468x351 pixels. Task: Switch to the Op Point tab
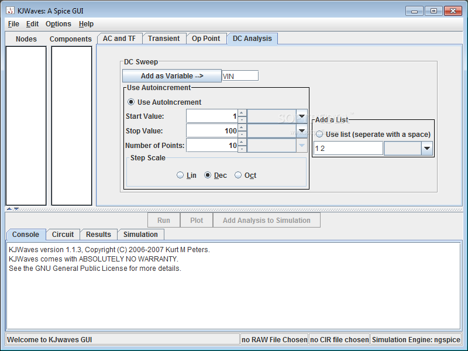206,39
